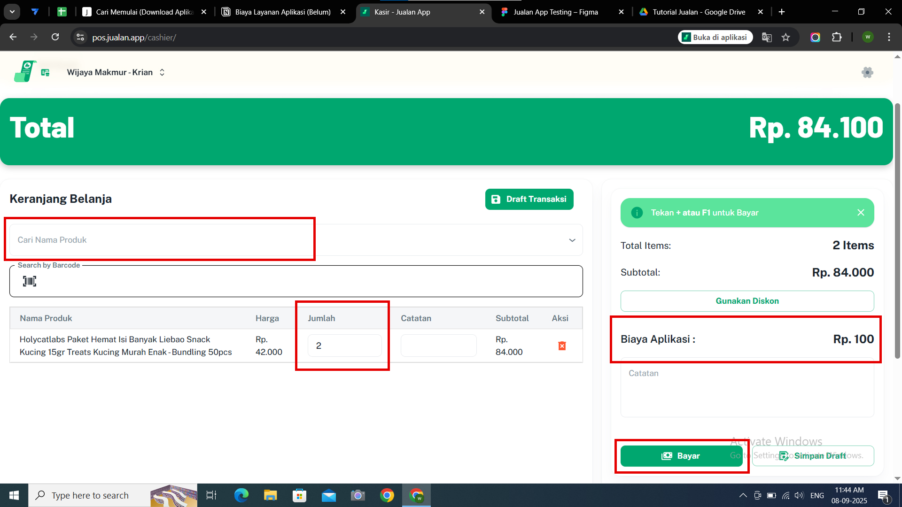Open File Explorer from the taskbar
Screen dimensions: 902x507
pyautogui.click(x=270, y=495)
